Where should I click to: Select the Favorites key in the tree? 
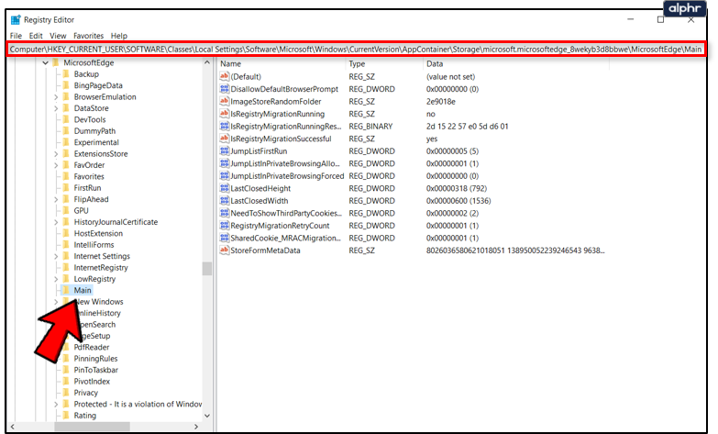point(89,176)
